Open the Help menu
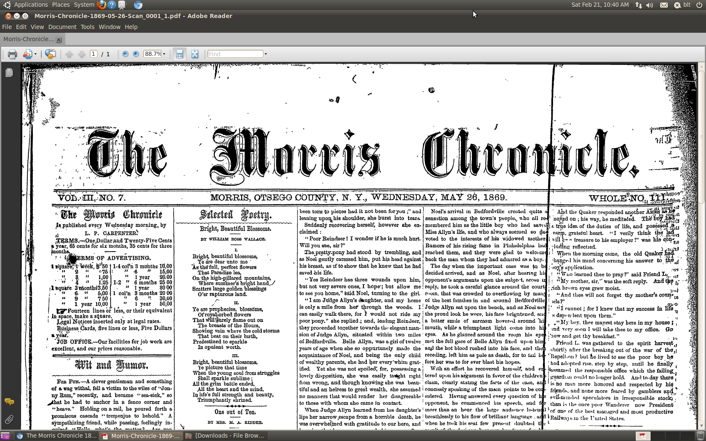706x441 pixels. pyautogui.click(x=131, y=27)
